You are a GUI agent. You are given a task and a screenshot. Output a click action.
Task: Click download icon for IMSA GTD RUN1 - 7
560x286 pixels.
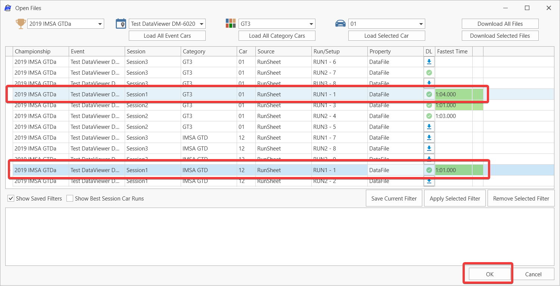(x=429, y=138)
